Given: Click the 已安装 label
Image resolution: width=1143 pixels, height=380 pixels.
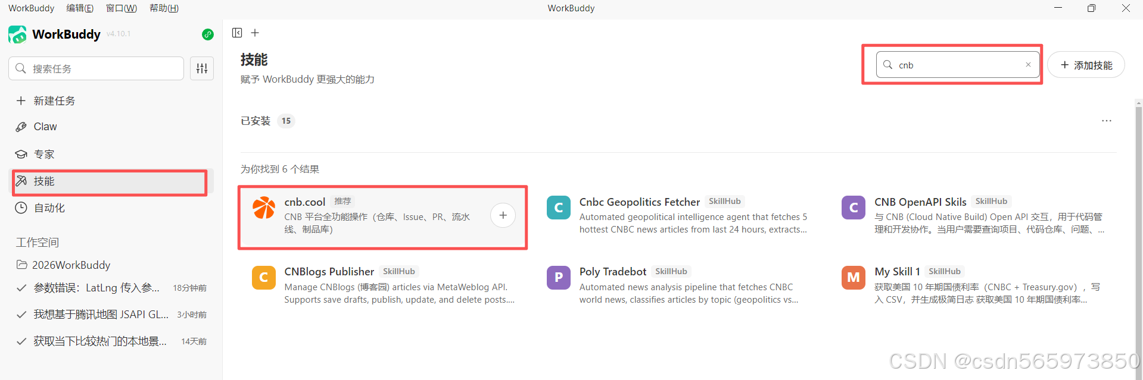Looking at the screenshot, I should (256, 121).
